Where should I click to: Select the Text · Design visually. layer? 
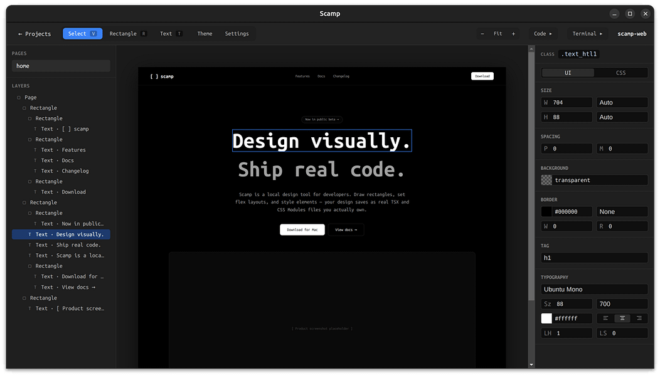pyautogui.click(x=61, y=234)
